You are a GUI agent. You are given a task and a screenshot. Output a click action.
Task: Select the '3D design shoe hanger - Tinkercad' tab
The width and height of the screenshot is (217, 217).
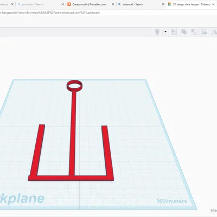pyautogui.click(x=192, y=4)
